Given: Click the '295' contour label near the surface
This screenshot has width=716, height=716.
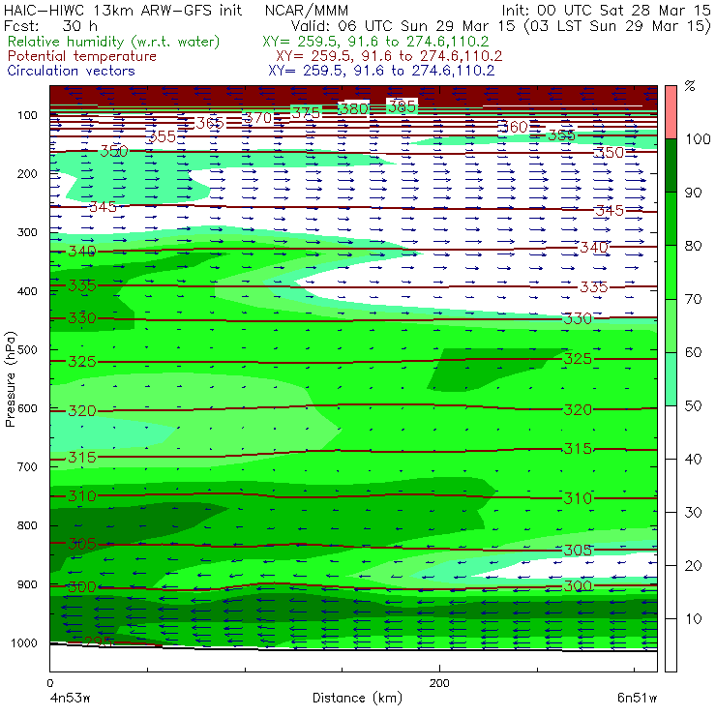Looking at the screenshot, I should [x=98, y=641].
